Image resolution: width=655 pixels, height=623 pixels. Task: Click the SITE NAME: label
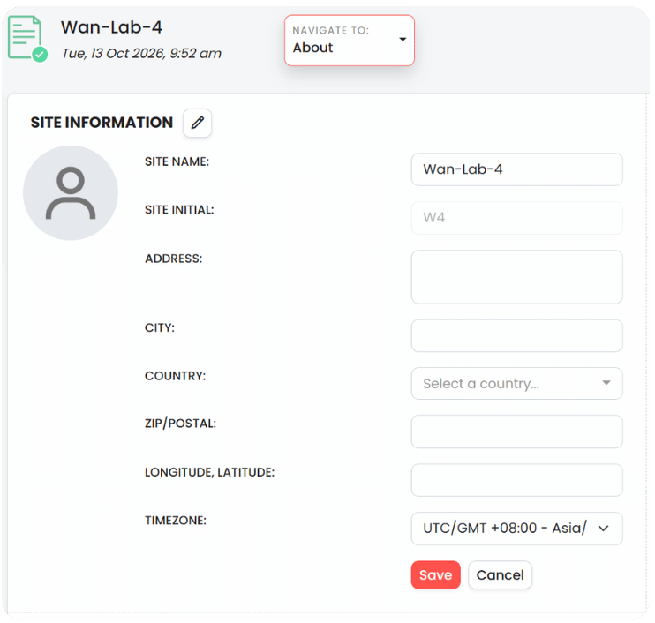point(177,161)
